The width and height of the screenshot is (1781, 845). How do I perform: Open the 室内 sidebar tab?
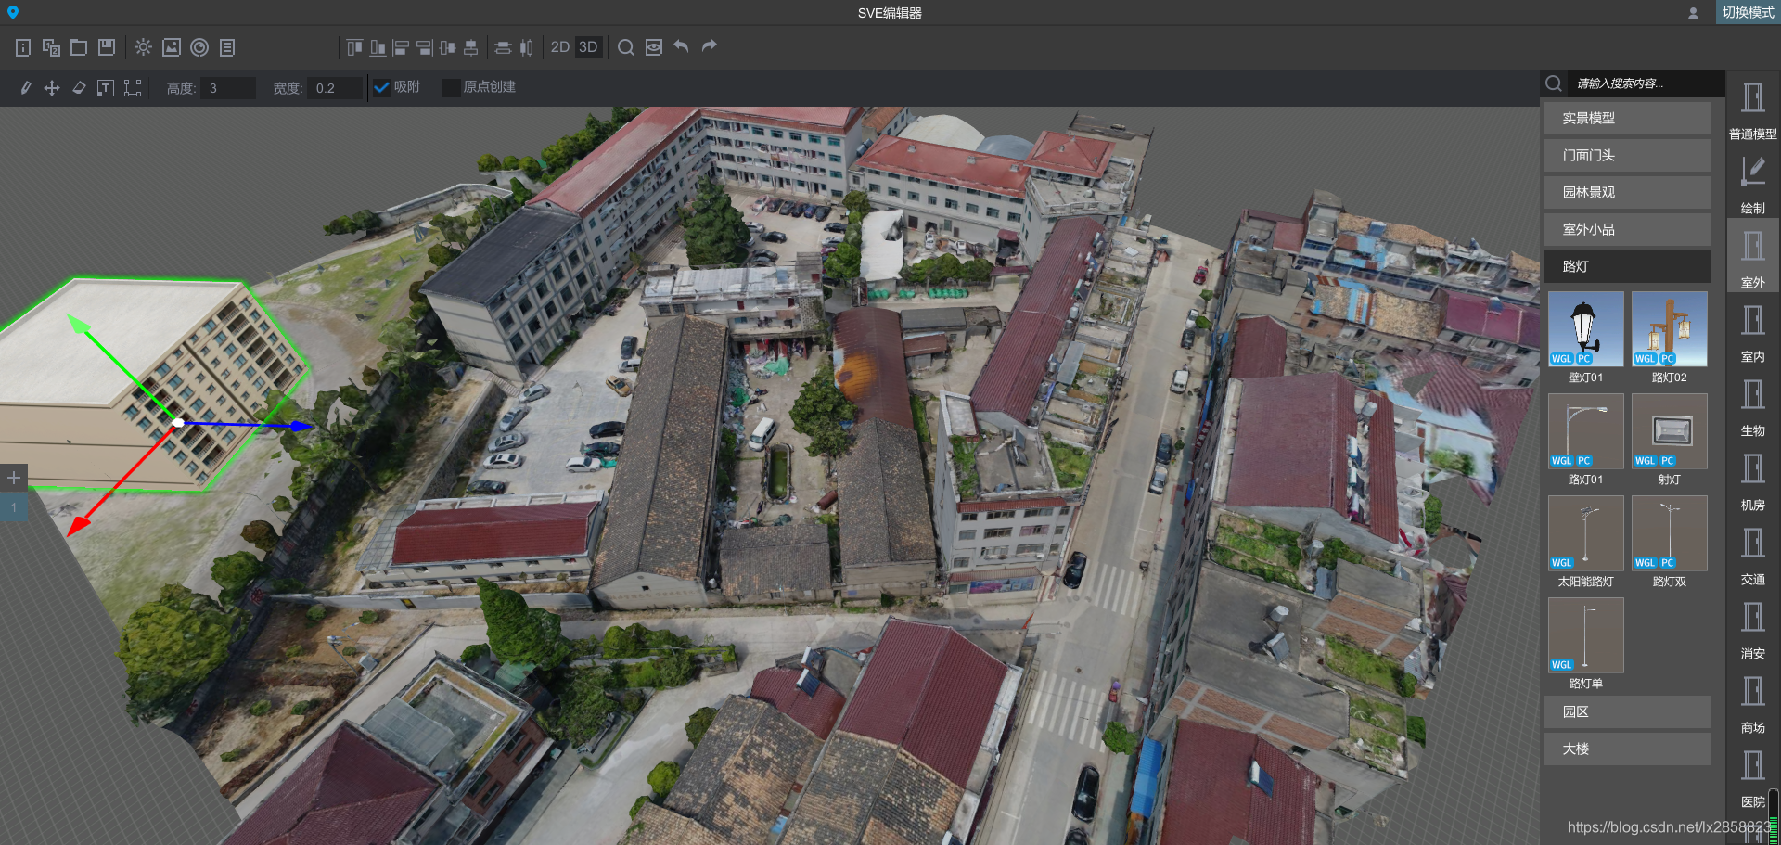pos(1753,331)
